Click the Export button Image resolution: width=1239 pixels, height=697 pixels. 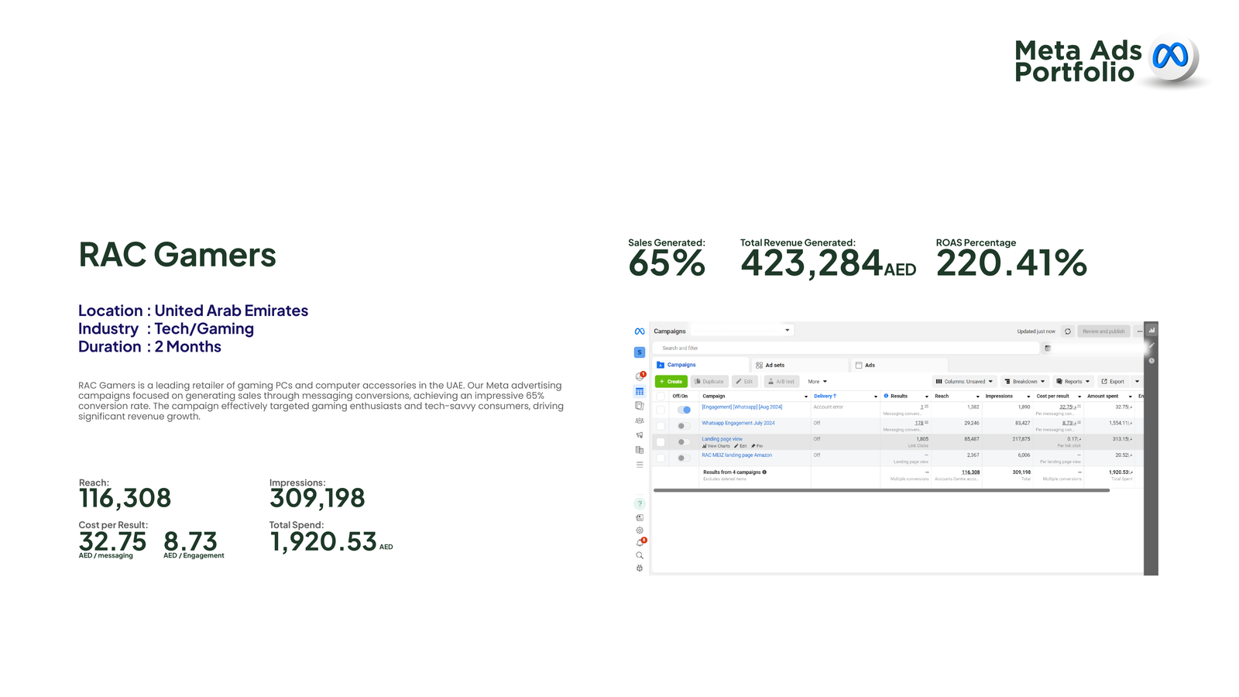[1114, 382]
